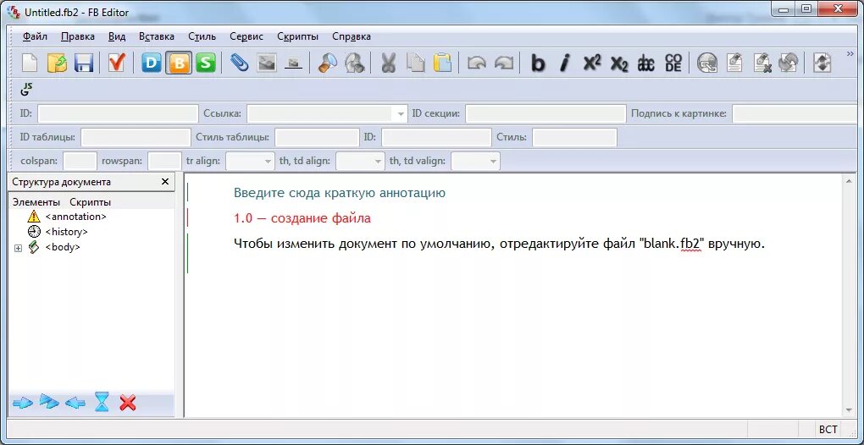The height and width of the screenshot is (445, 864).
Task: Attach a binary file with paperclip icon
Action: pos(239,63)
